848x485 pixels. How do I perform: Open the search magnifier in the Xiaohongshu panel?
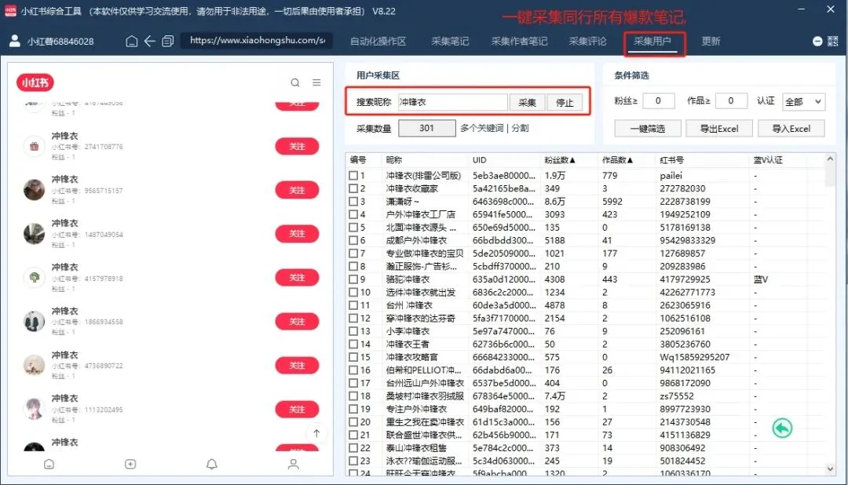294,82
